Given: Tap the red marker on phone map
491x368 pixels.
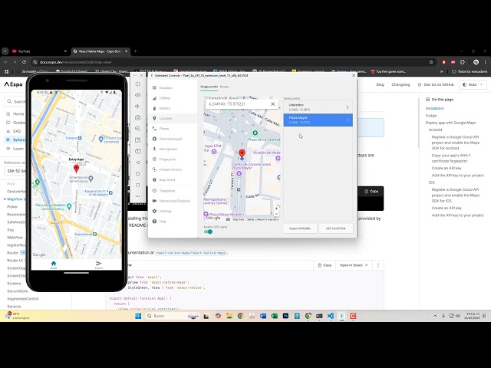Looking at the screenshot, I should click(x=76, y=169).
